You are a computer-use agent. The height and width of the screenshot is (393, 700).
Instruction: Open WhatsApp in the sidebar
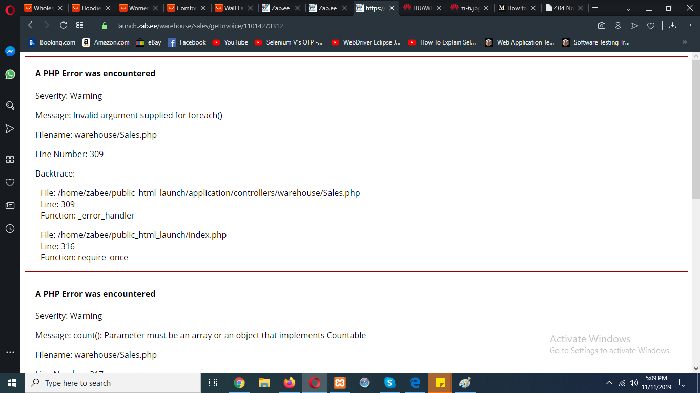click(x=10, y=74)
